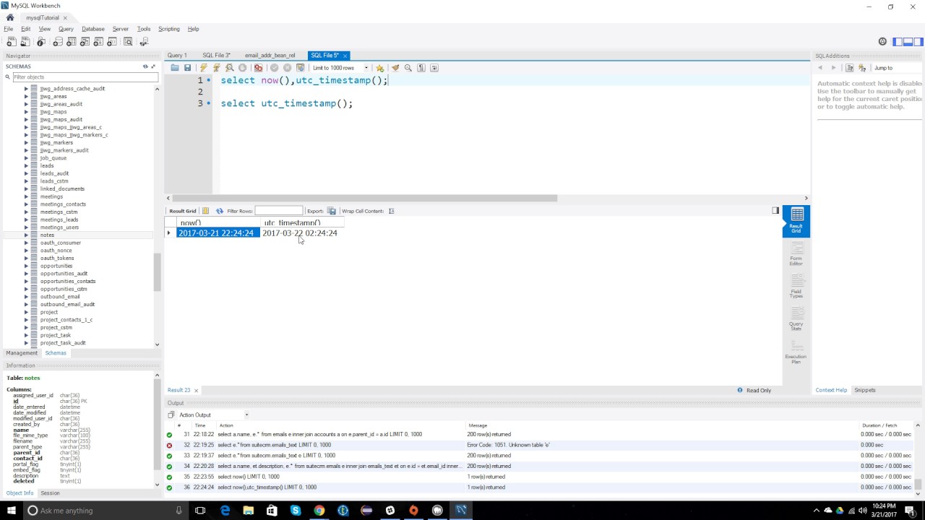Beautify the query with the broom icon
Image resolution: width=925 pixels, height=520 pixels.
click(395, 68)
